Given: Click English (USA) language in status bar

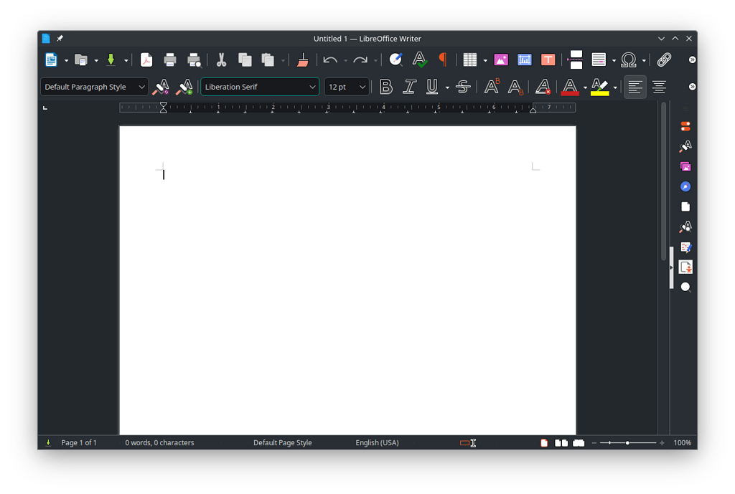Looking at the screenshot, I should click(377, 442).
